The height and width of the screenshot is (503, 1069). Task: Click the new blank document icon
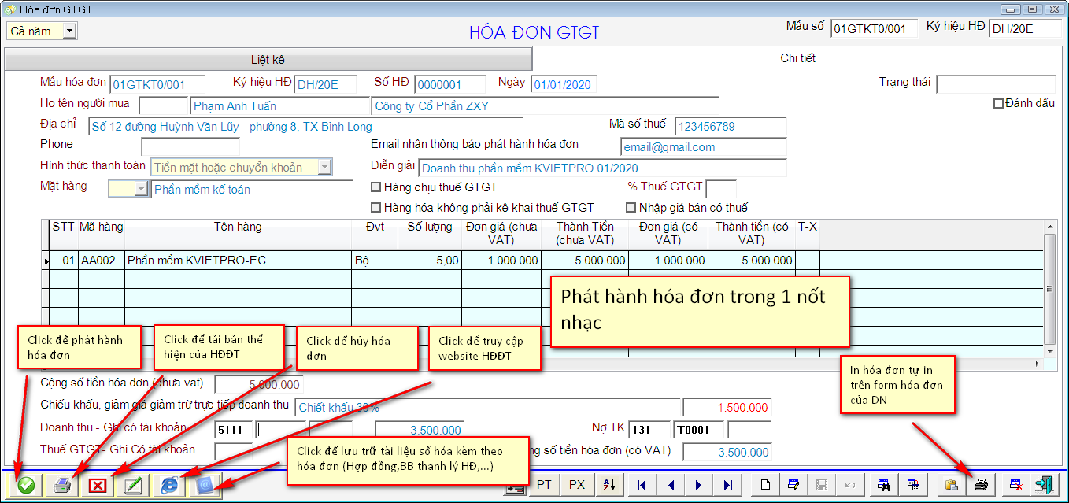tap(764, 485)
